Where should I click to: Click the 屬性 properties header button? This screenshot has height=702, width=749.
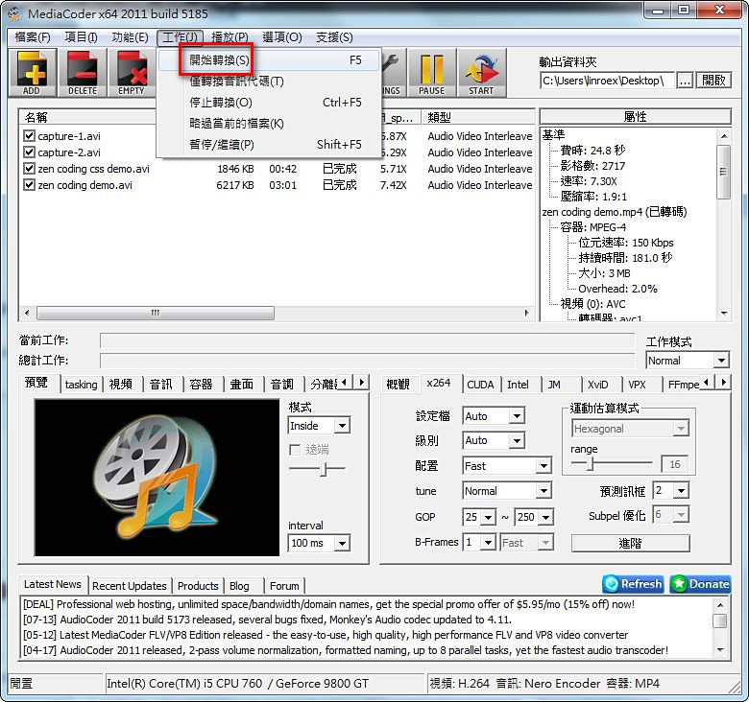point(636,116)
